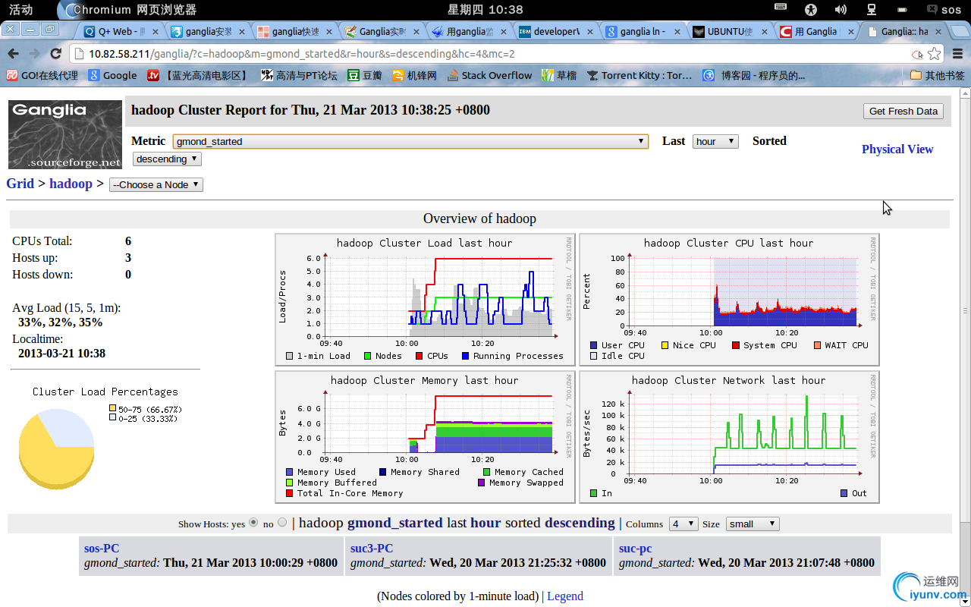Open the sos-PC host link
971x607 pixels.
tap(102, 548)
